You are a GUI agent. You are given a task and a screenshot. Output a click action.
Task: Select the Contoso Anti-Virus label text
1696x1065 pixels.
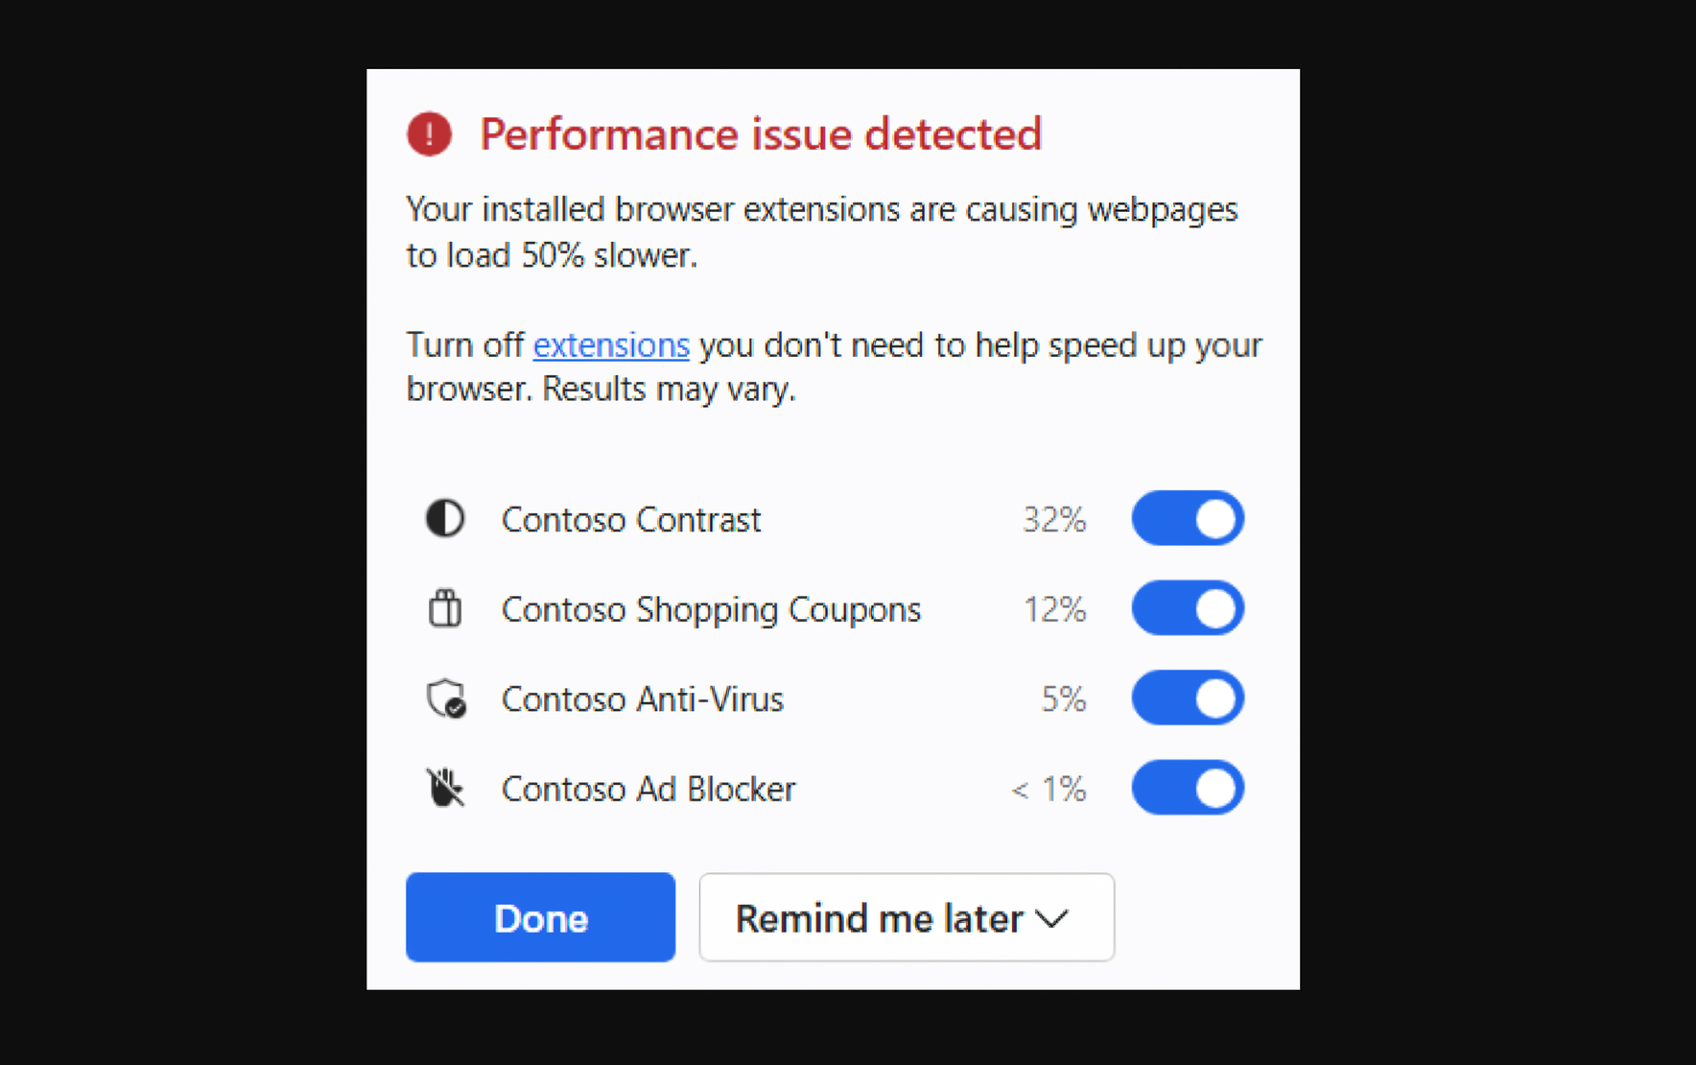point(643,698)
